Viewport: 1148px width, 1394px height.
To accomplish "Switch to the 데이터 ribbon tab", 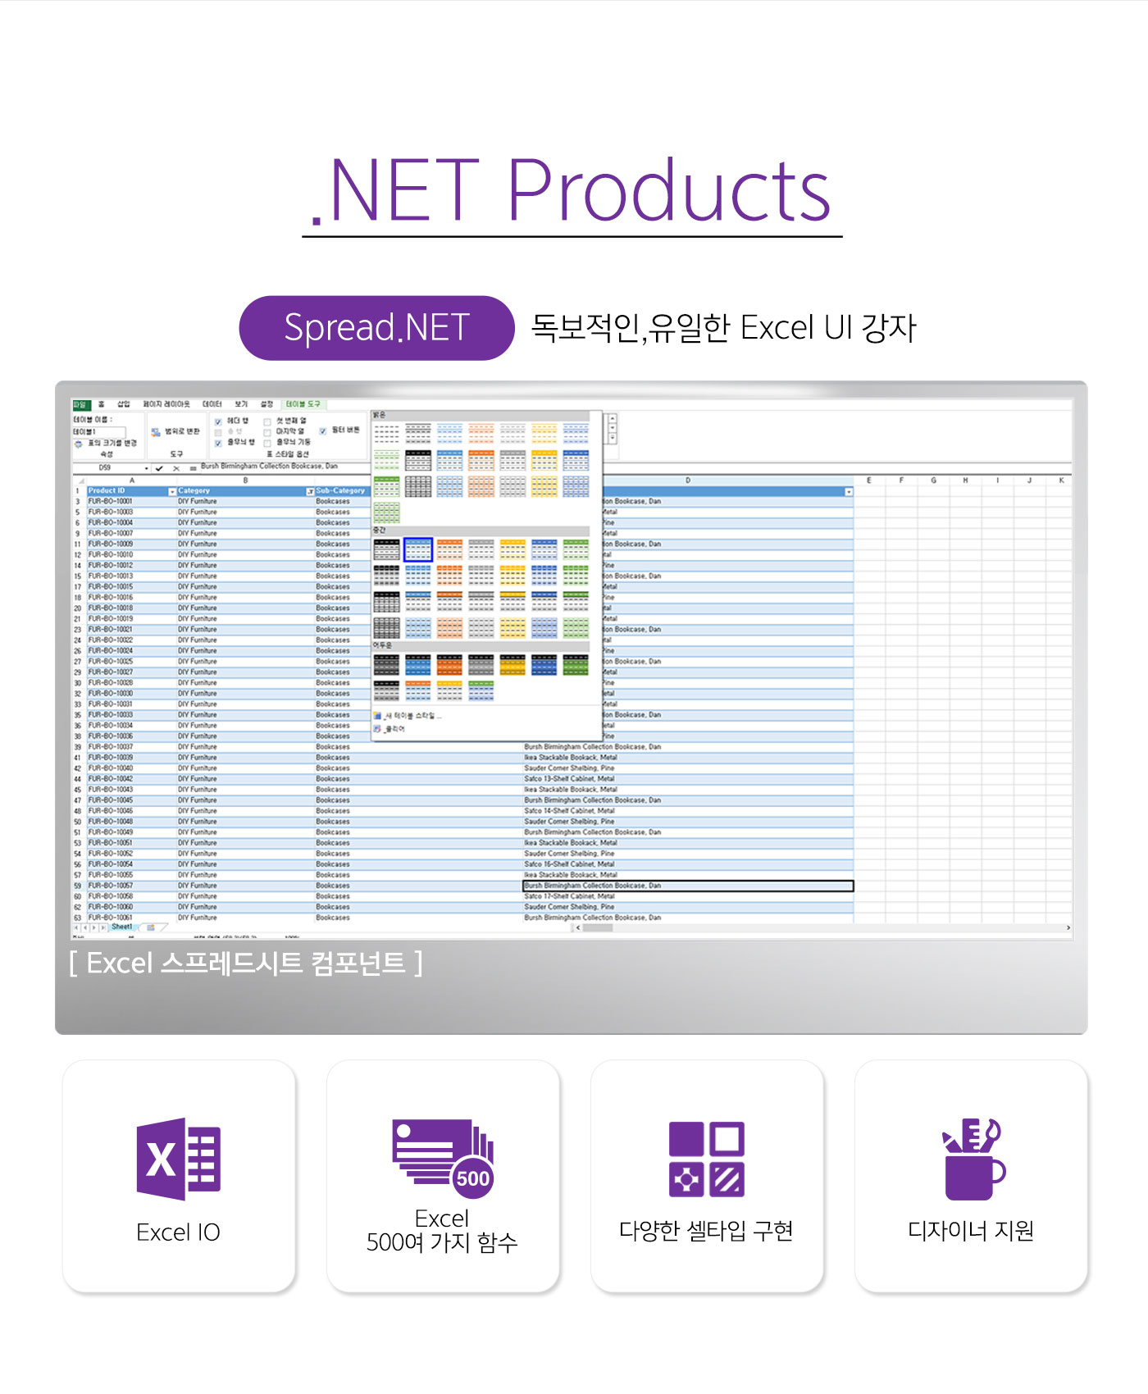I will point(212,404).
